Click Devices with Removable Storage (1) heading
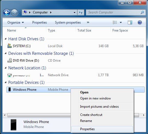Screen dimensions: 148x134 click(41, 53)
